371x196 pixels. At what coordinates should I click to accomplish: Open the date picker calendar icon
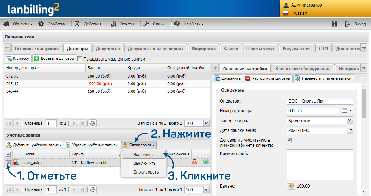(350, 130)
